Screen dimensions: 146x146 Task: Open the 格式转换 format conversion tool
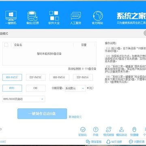109,131
